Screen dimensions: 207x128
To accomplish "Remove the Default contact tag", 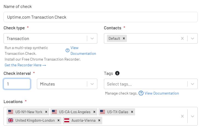I will [124, 38].
